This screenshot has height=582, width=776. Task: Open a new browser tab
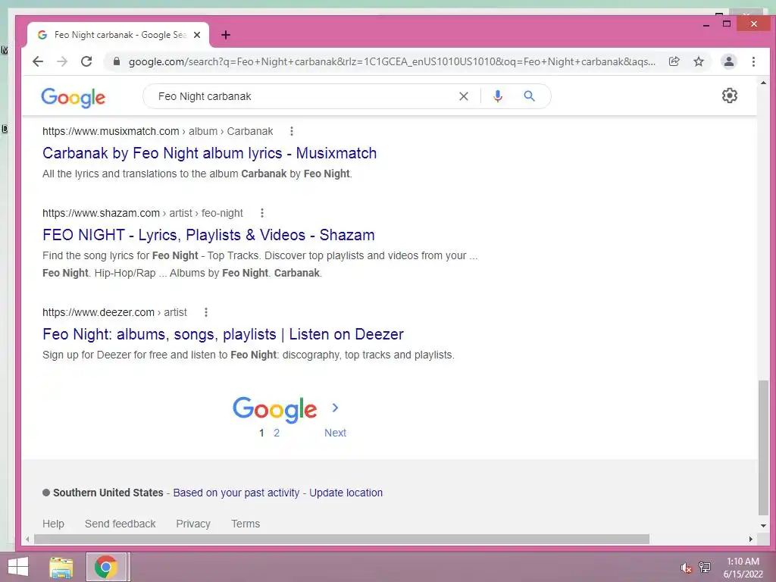coord(226,35)
